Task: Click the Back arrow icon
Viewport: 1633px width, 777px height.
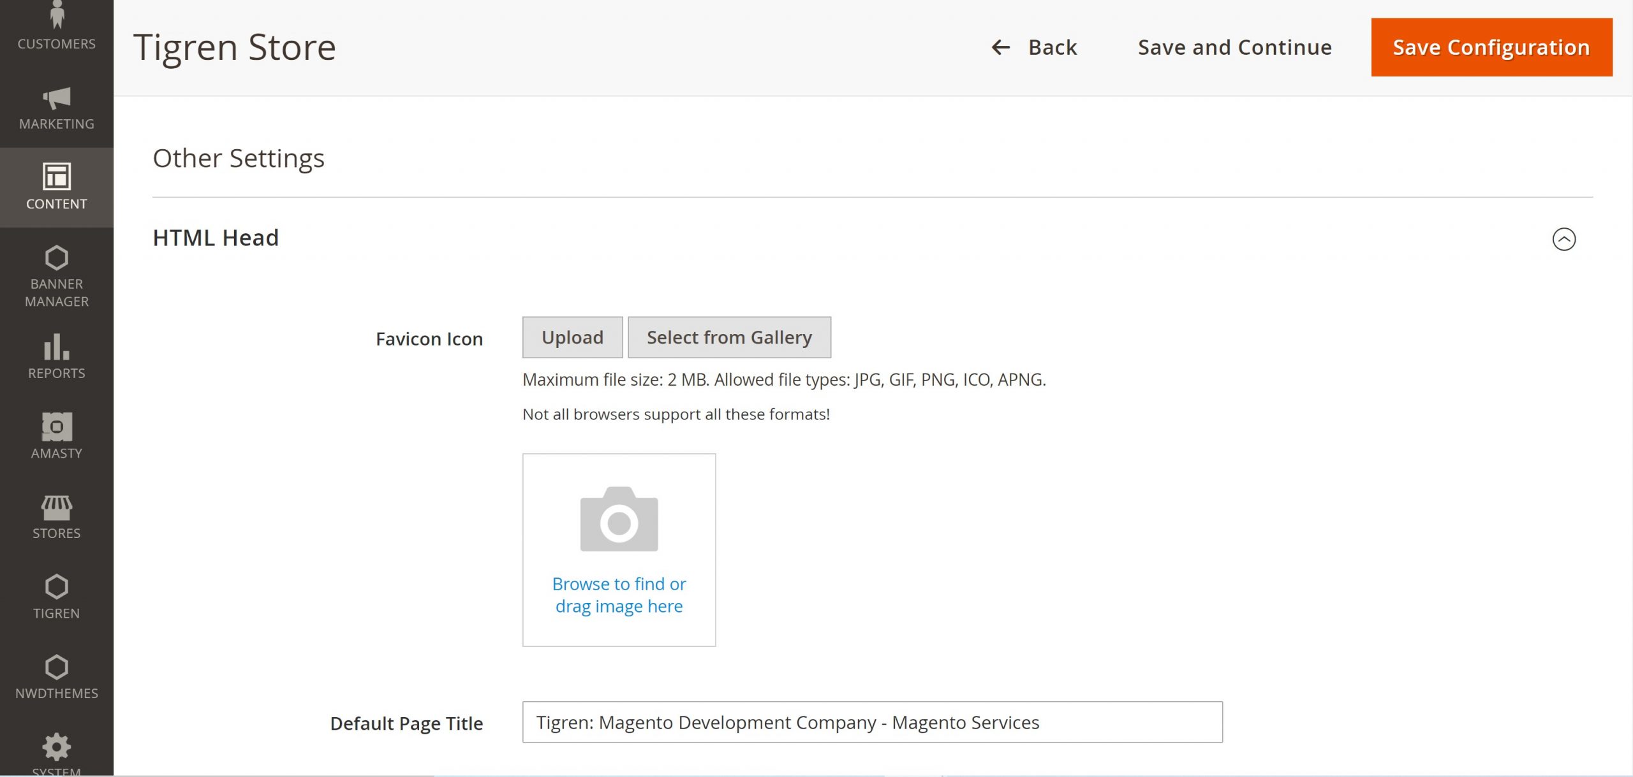Action: (1000, 47)
